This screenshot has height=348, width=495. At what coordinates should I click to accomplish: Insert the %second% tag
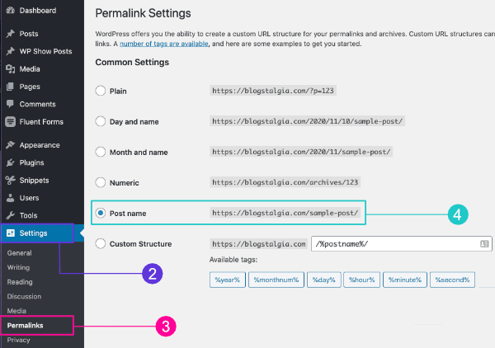(x=452, y=280)
